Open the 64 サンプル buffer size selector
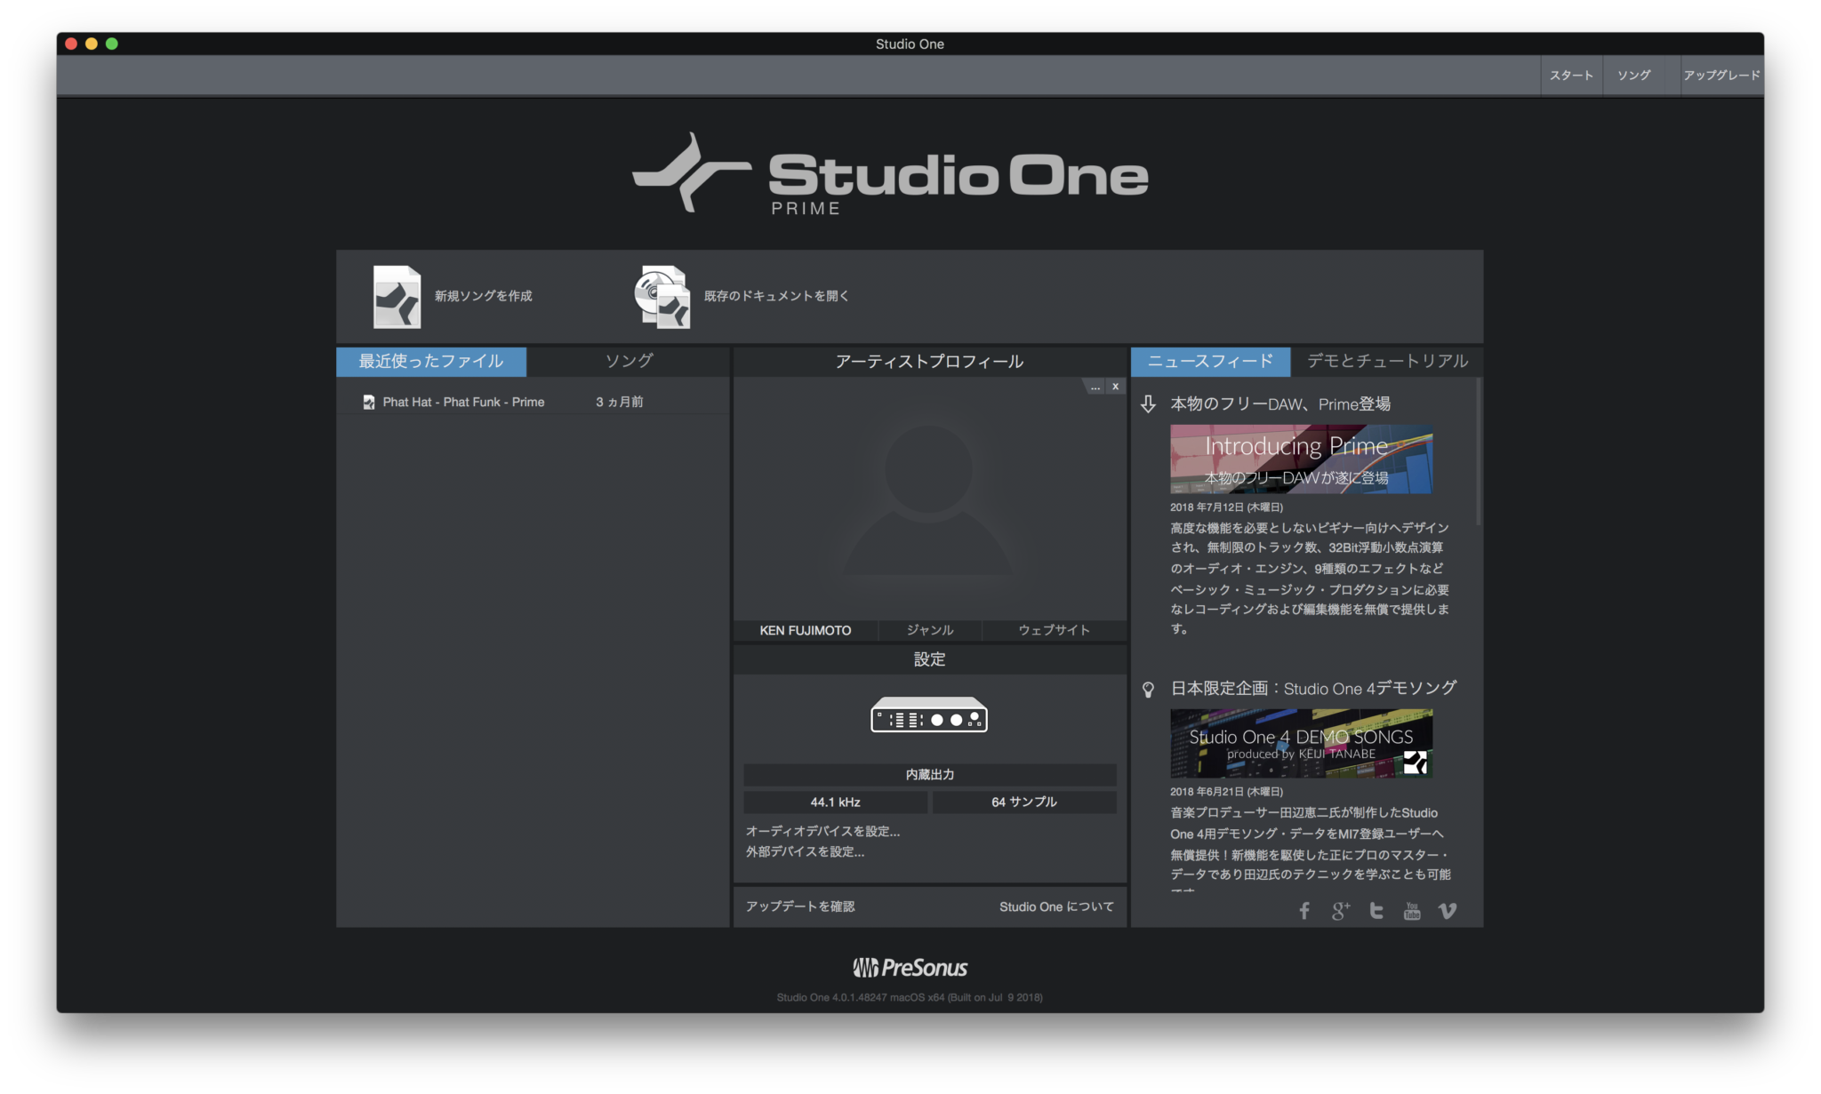1821x1094 pixels. click(1023, 801)
